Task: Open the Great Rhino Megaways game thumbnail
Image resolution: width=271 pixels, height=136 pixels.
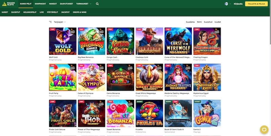Action: coord(149,77)
